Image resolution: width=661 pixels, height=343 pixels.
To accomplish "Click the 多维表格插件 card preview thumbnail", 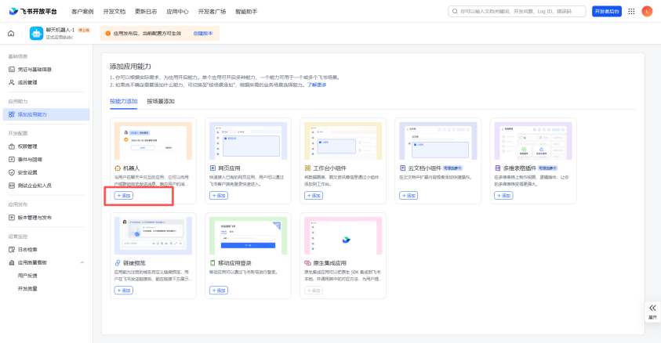I will tap(533, 141).
